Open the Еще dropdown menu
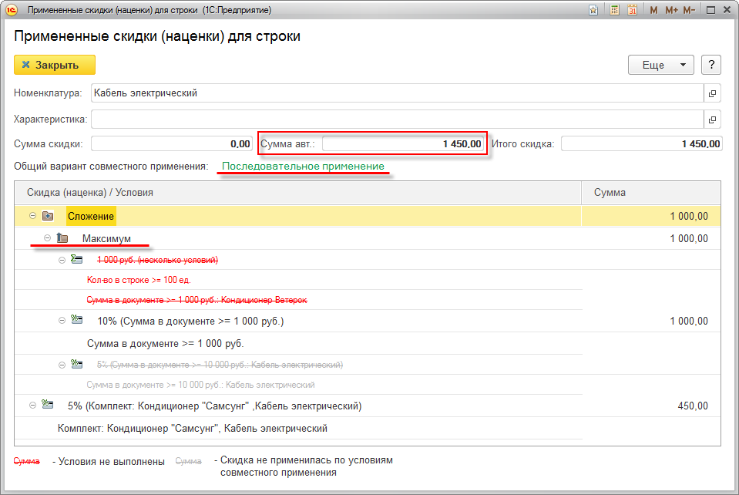 (x=660, y=65)
